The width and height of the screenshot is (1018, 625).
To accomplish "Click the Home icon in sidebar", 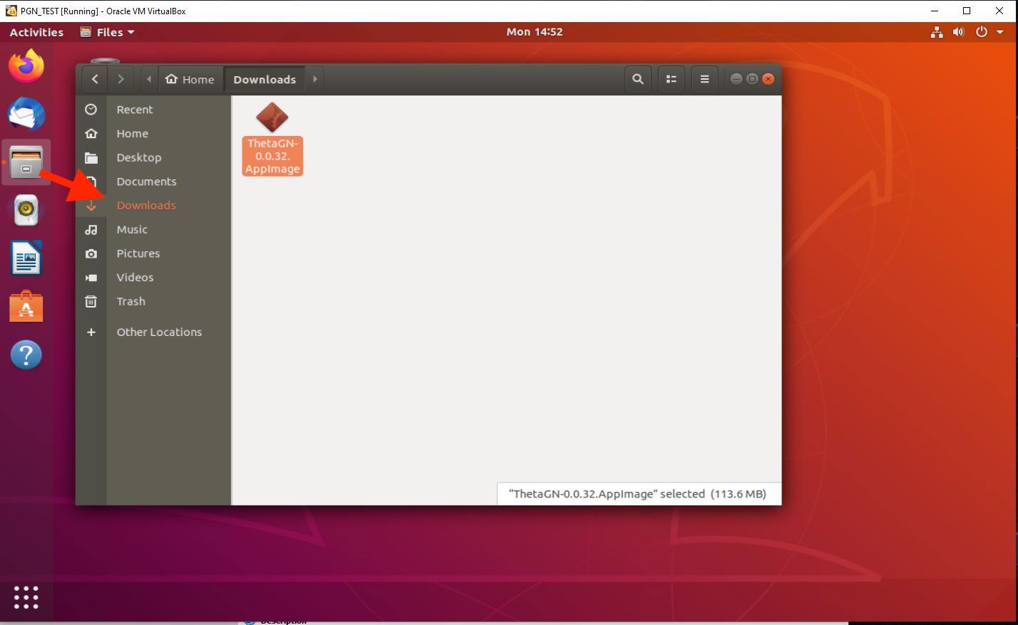I will 91,134.
